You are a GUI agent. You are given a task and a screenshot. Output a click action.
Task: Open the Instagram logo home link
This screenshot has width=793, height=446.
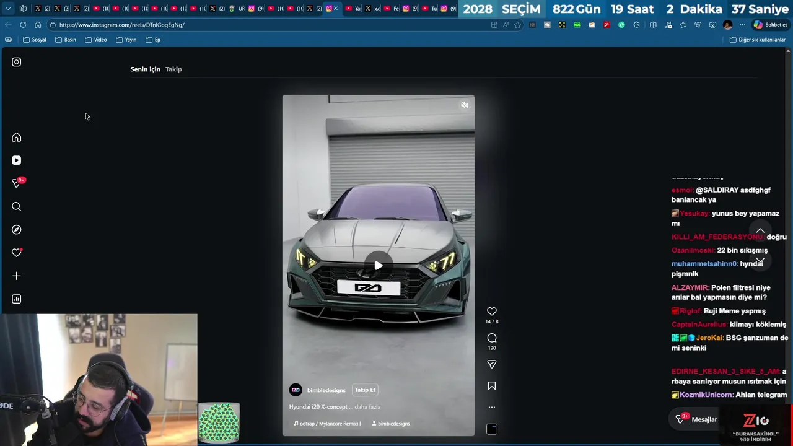pos(17,62)
